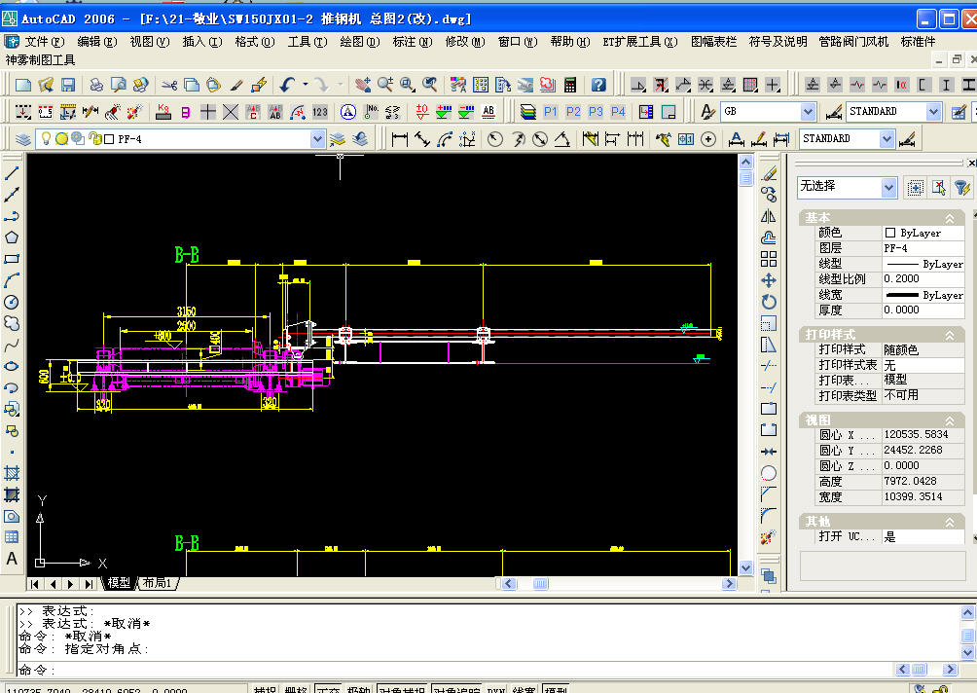This screenshot has width=977, height=693.
Task: Click the 命令 command line input
Action: [x=454, y=670]
